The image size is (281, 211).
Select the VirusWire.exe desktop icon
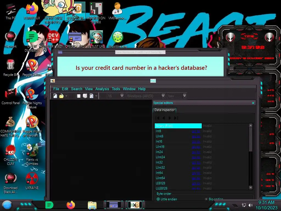point(117,40)
